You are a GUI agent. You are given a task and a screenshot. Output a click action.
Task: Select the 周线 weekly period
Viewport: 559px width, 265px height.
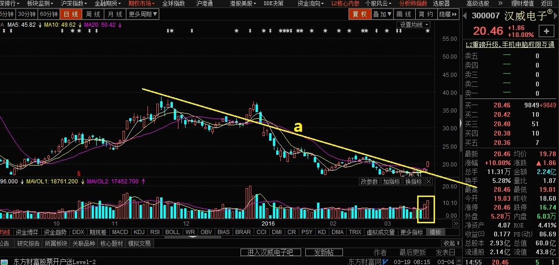pos(93,14)
